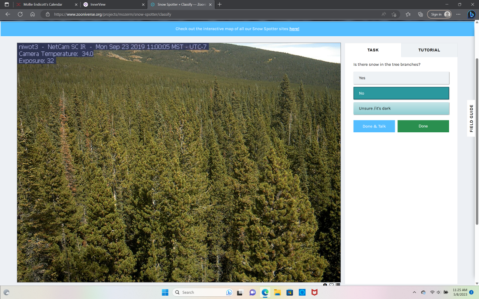The height and width of the screenshot is (299, 479).
Task: Open Edge settings and more menu
Action: (x=458, y=14)
